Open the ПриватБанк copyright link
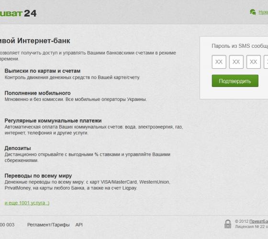Image resolution: width=268 pixels, height=239 pixels. [258, 221]
